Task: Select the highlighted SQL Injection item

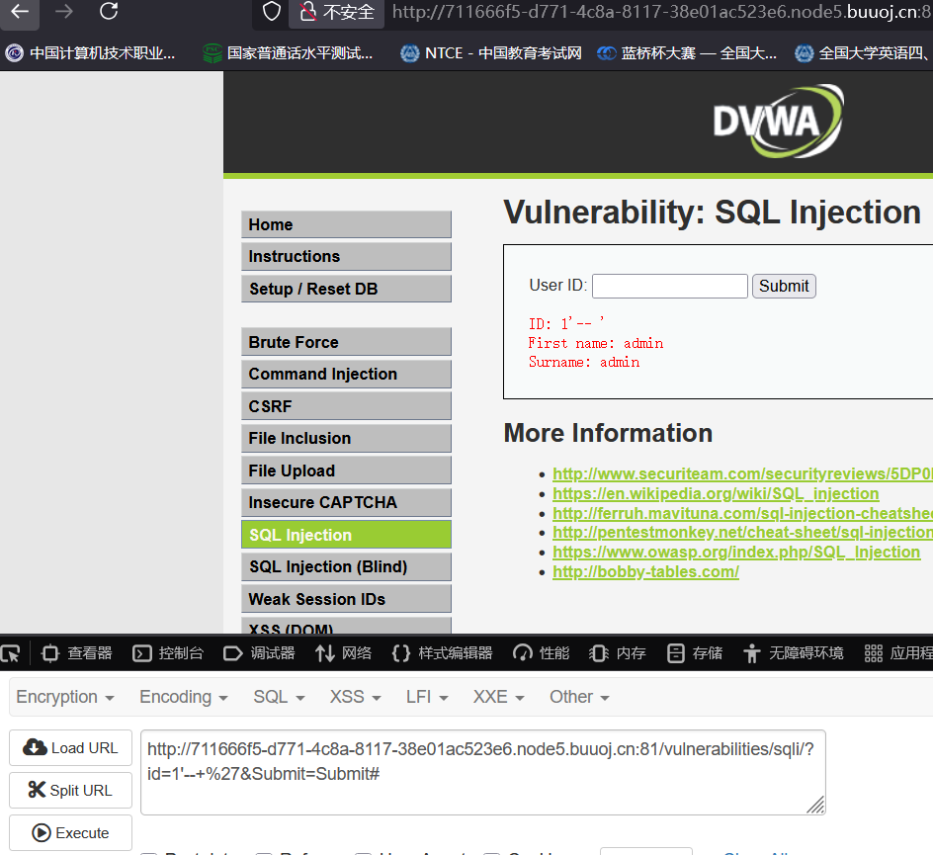Action: pos(346,535)
